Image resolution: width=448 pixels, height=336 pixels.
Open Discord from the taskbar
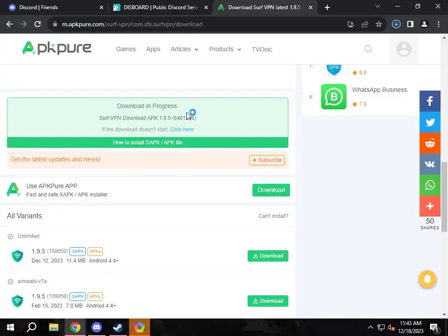pos(97,327)
